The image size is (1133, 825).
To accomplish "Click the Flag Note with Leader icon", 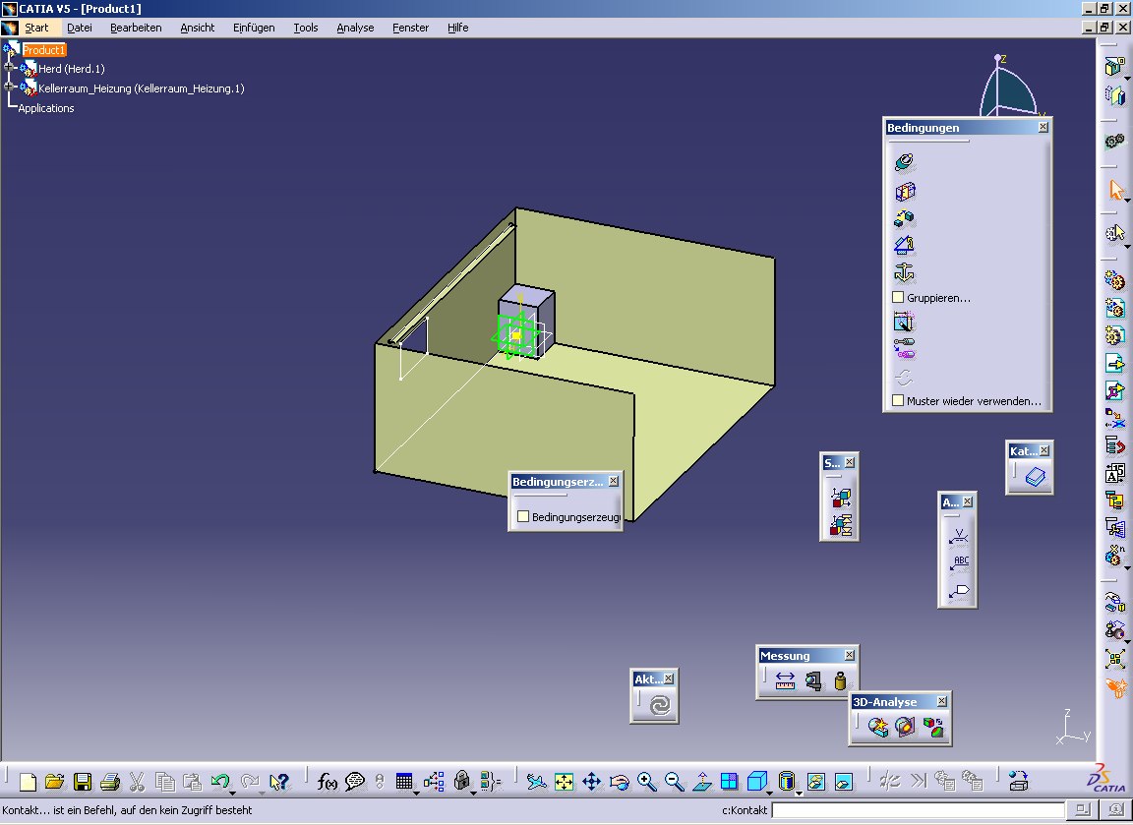I will tap(959, 590).
